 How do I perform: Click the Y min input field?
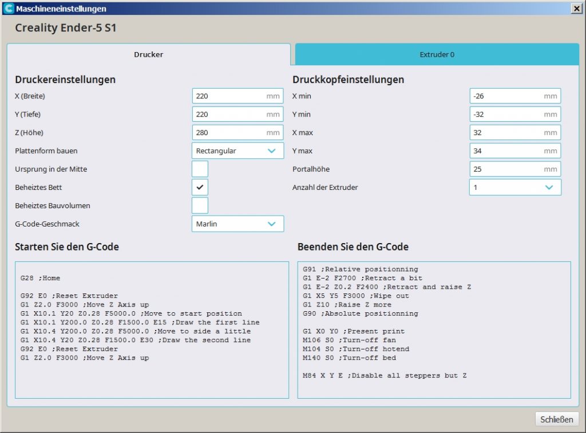point(515,114)
